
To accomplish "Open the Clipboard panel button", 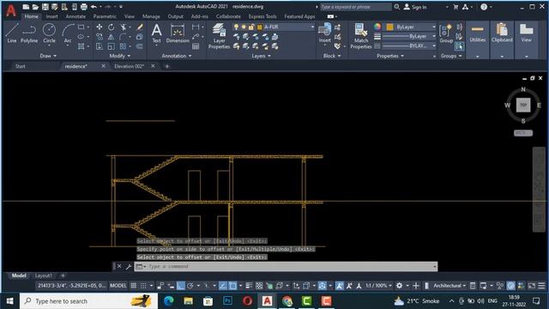I will [502, 40].
